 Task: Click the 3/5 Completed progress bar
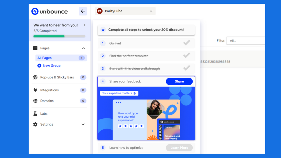click(59, 36)
